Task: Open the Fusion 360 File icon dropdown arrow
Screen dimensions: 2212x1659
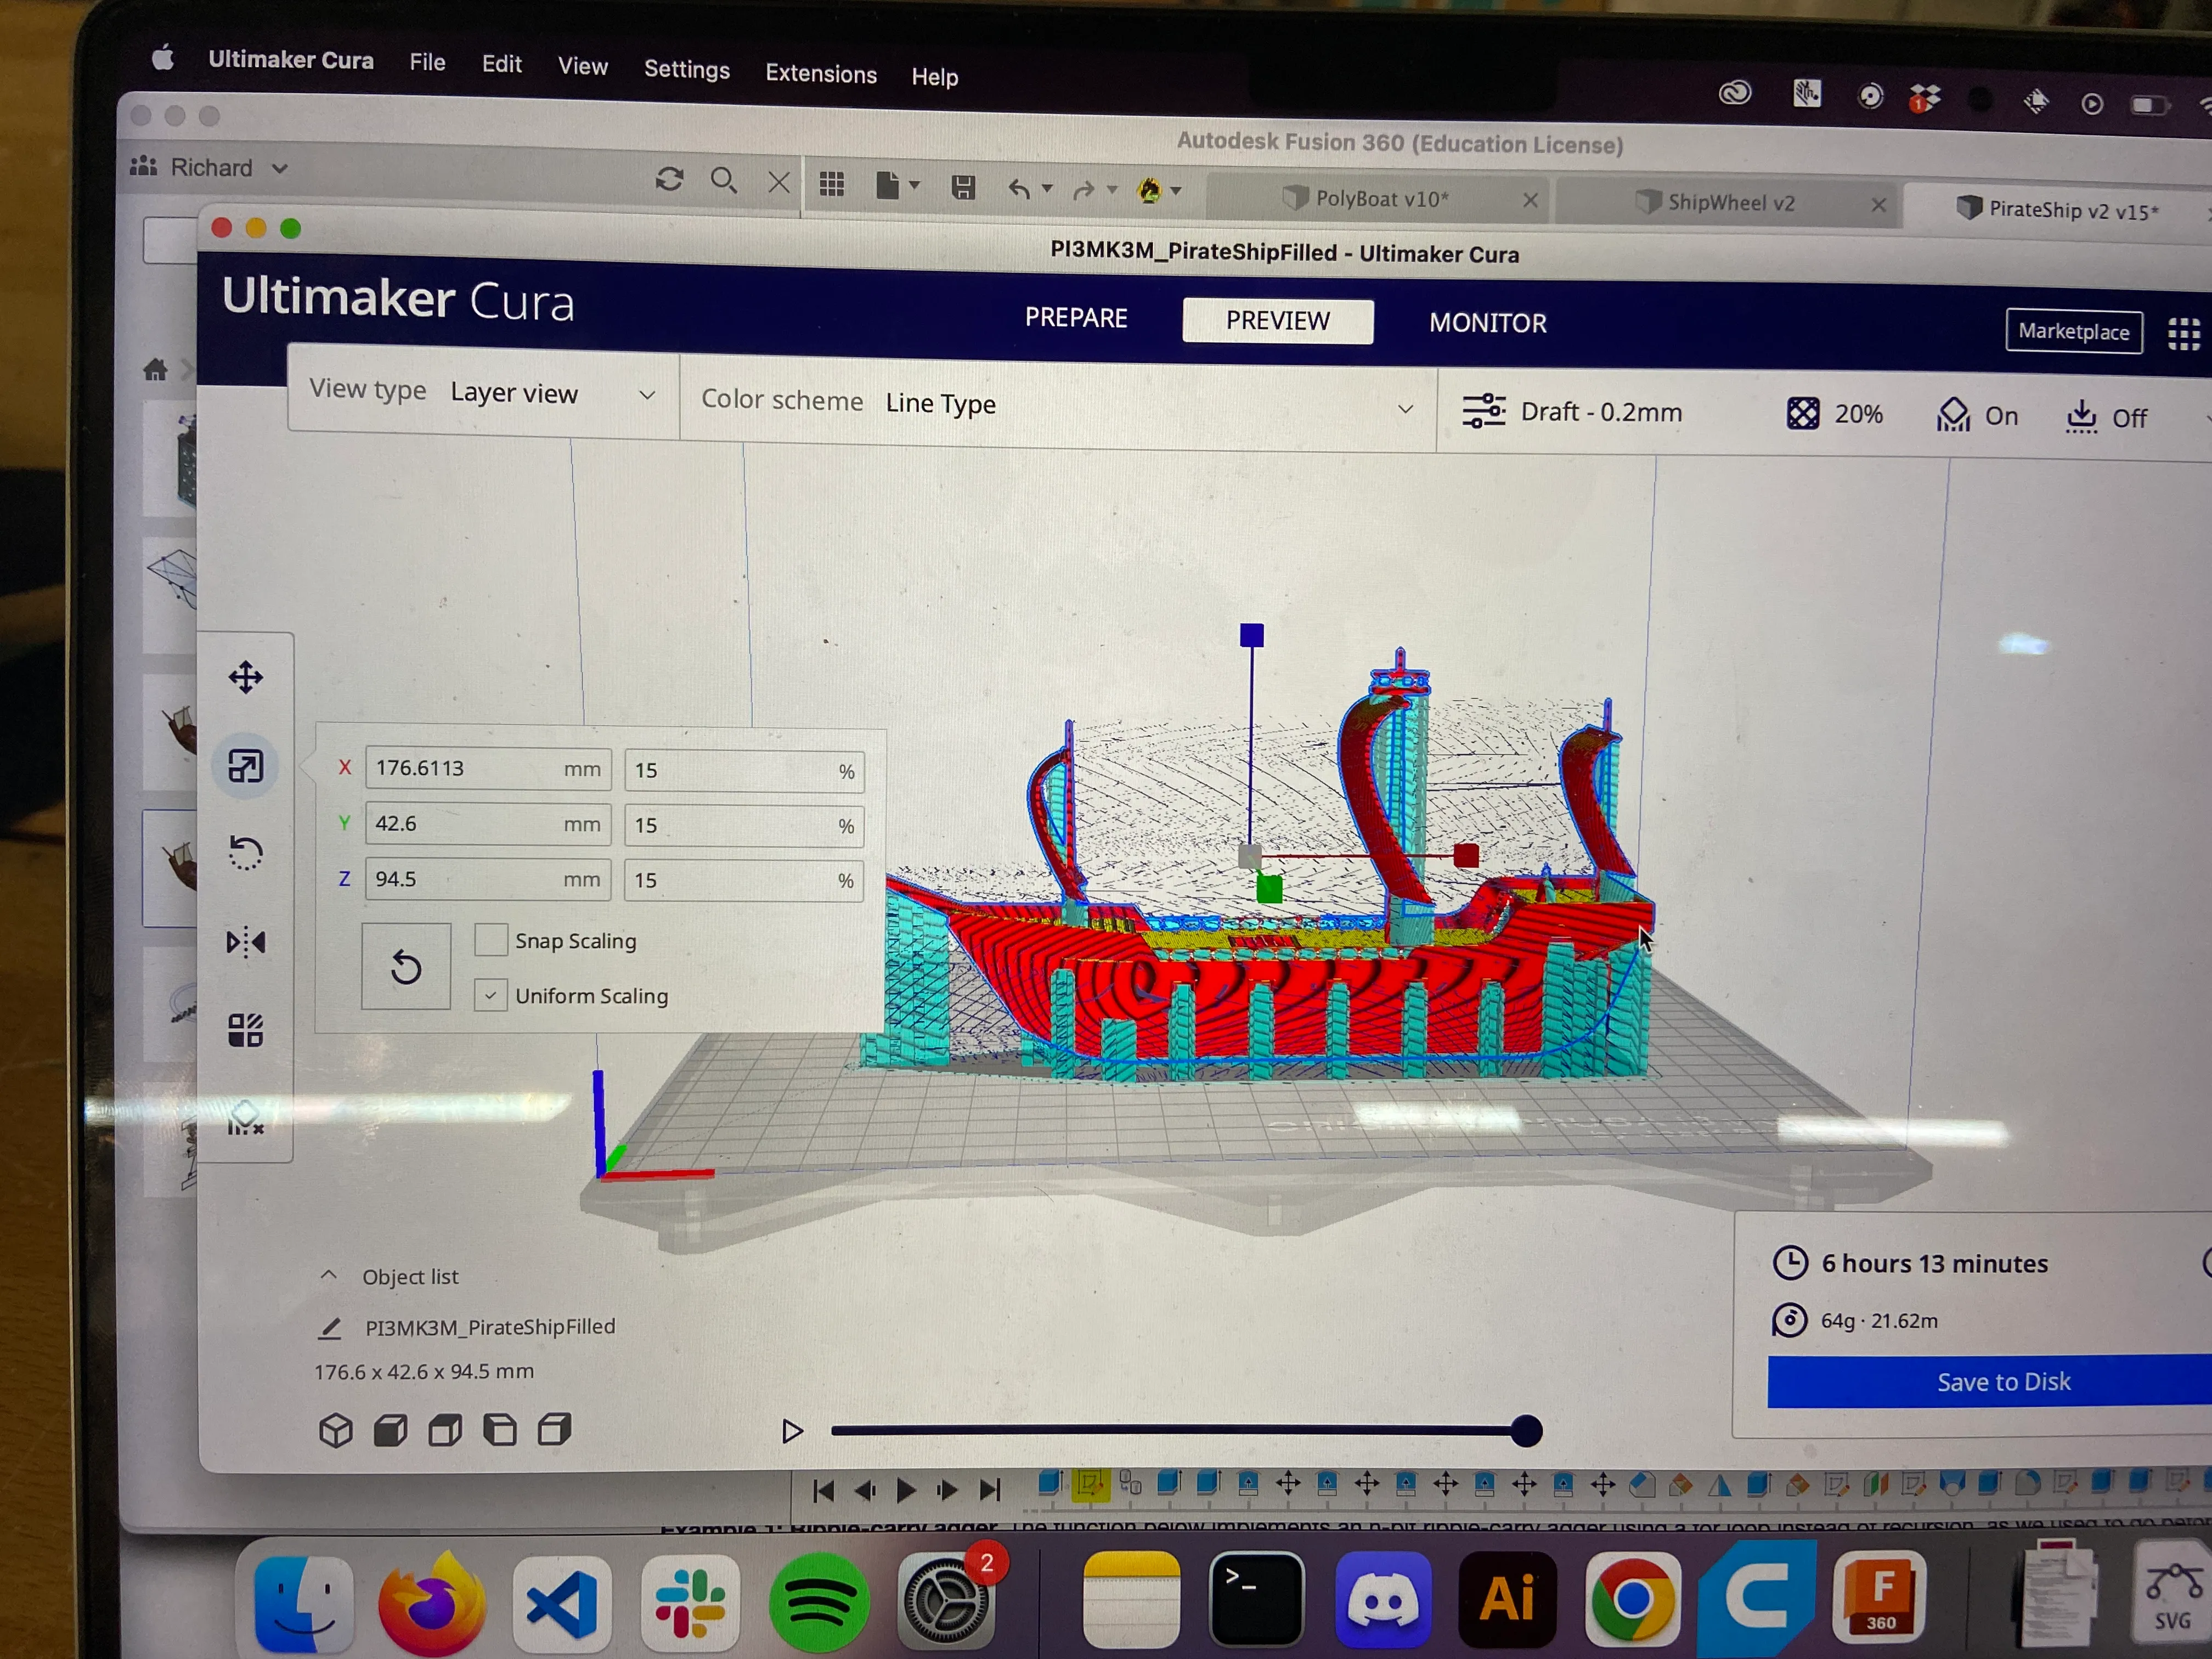Action: click(x=913, y=186)
